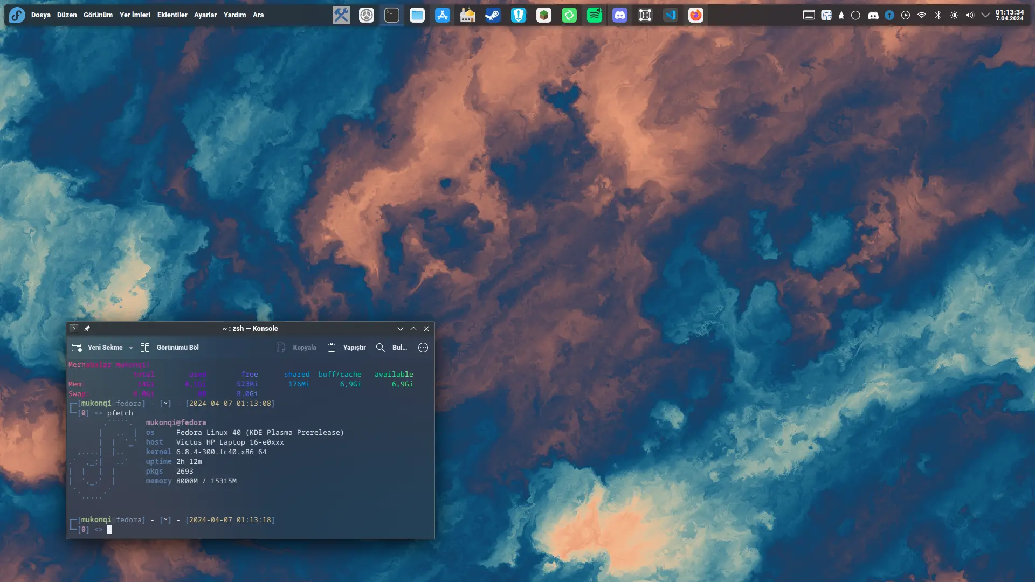Open Bluetooth tray applet
1035x582 pixels.
click(938, 15)
